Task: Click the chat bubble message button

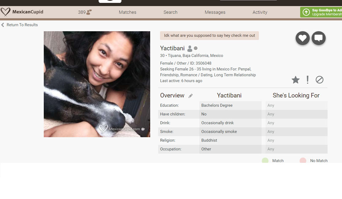Action: click(x=318, y=38)
